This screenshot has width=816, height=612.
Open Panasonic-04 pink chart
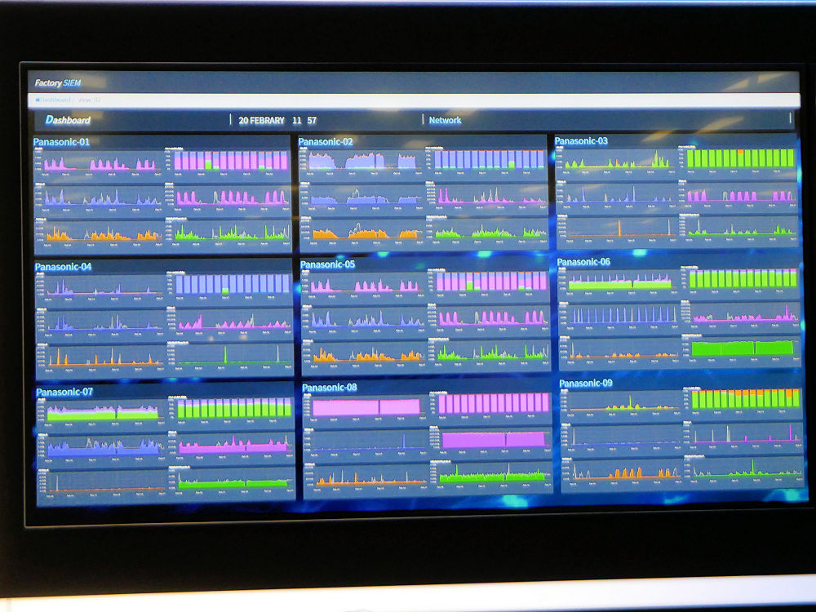click(x=230, y=321)
